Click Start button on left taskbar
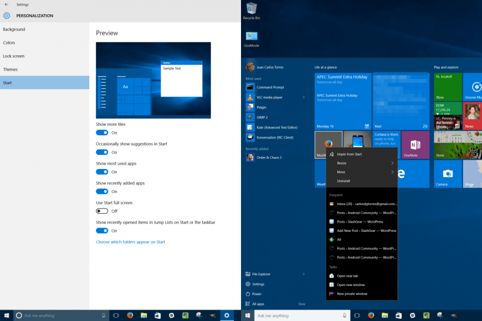Screen dimensions: 482x321 [6, 316]
